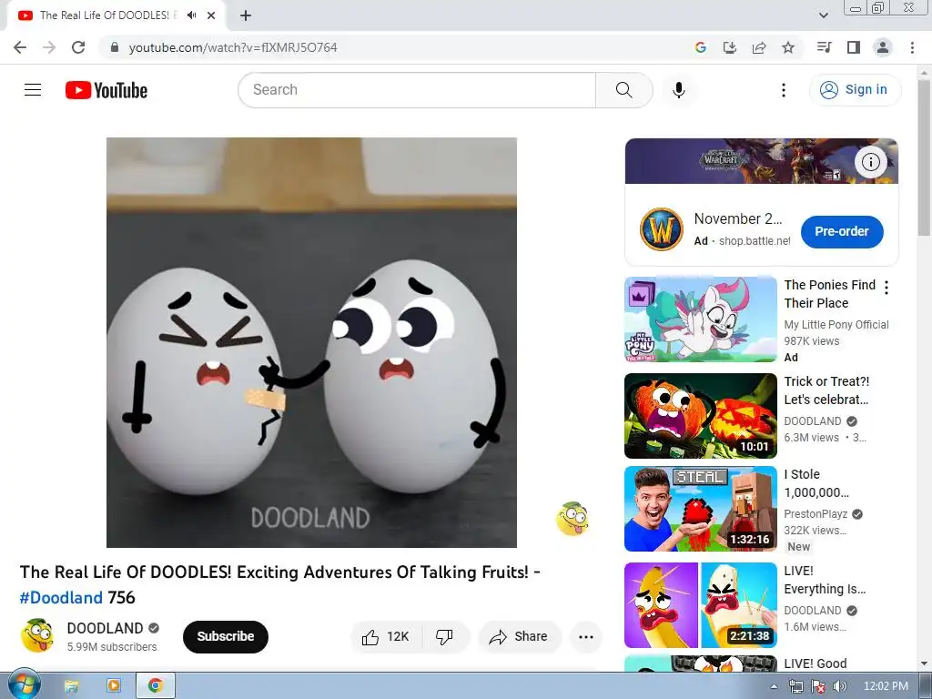The image size is (932, 699).
Task: Dislike the video
Action: (444, 637)
